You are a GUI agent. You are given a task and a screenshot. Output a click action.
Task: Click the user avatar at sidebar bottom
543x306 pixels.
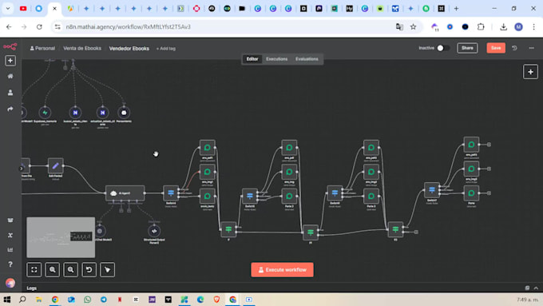coord(10,283)
